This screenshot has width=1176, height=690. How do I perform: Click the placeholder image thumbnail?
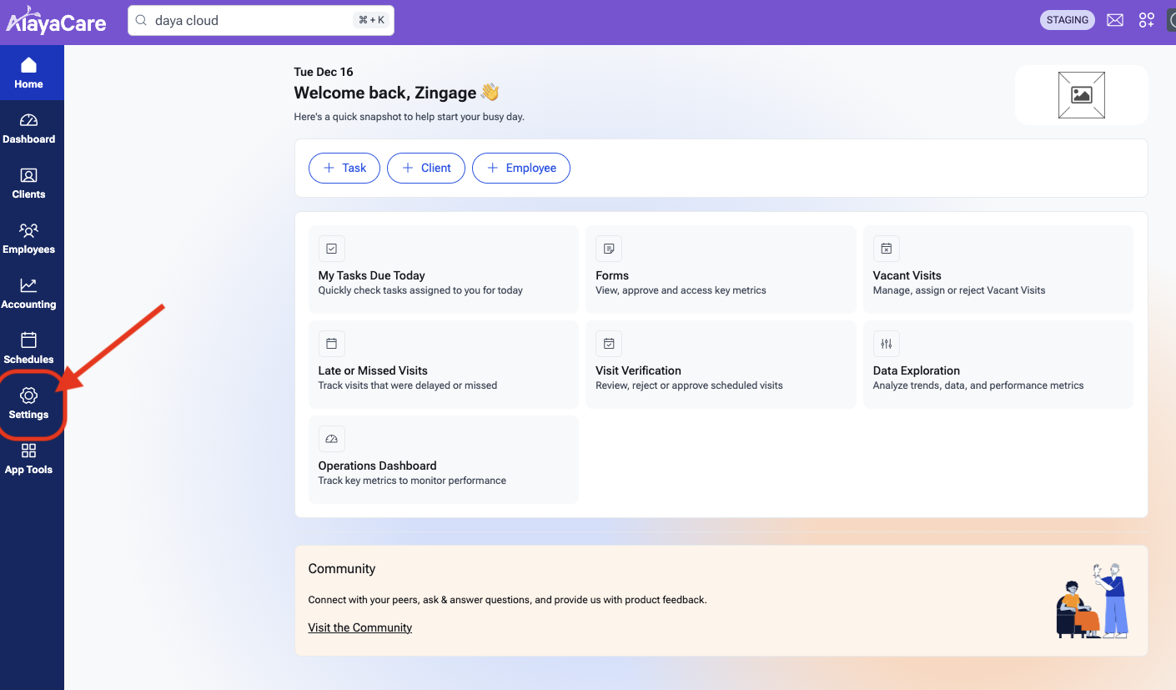(x=1082, y=95)
